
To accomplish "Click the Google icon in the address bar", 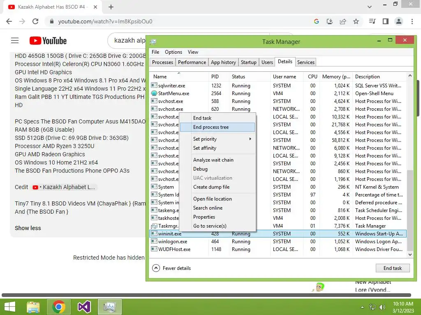I will point(317,21).
